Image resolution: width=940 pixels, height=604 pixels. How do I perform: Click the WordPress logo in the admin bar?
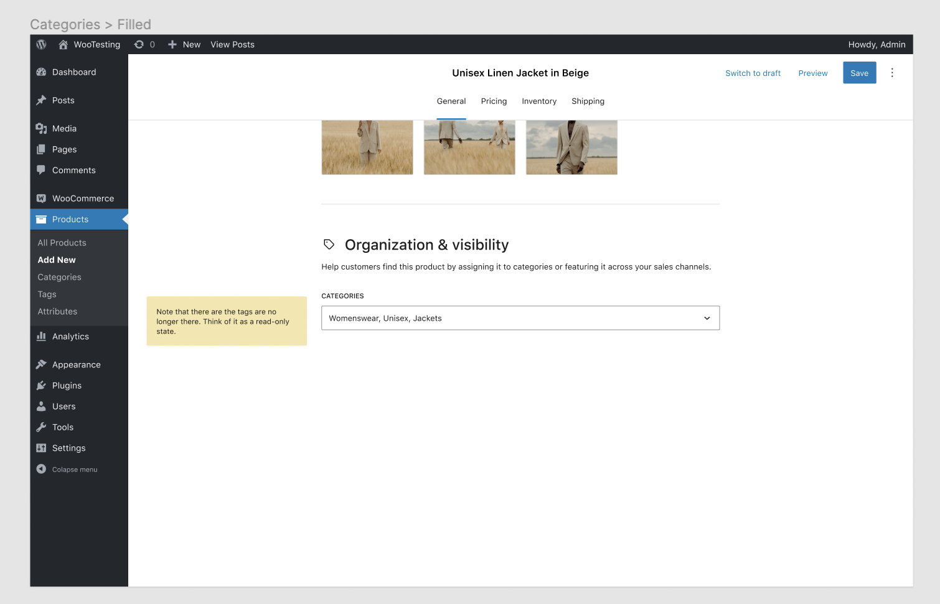[41, 44]
